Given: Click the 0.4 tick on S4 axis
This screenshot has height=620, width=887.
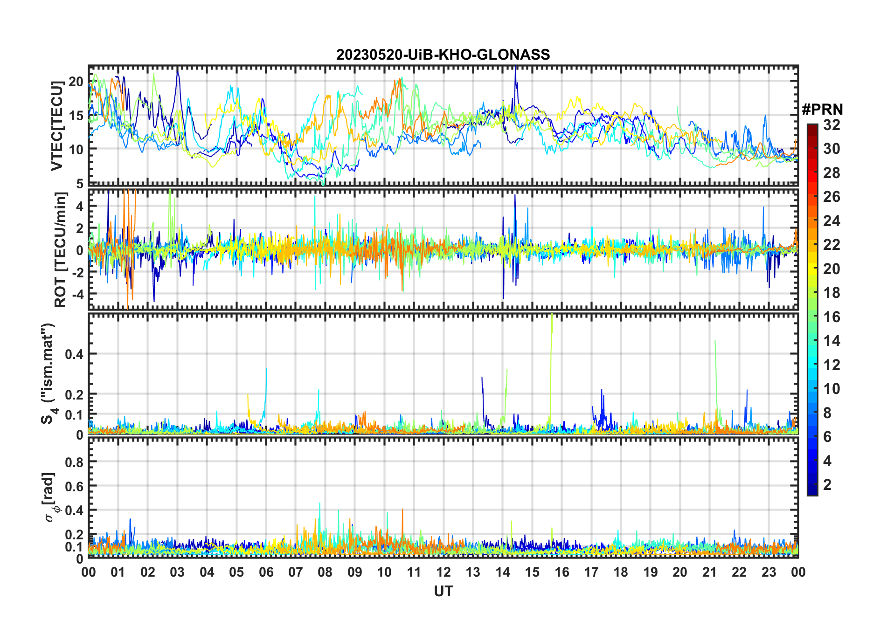Looking at the screenshot, I should pyautogui.click(x=74, y=354).
